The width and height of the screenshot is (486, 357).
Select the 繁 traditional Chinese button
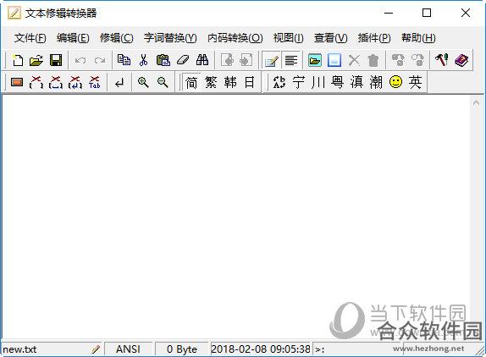[x=211, y=82]
